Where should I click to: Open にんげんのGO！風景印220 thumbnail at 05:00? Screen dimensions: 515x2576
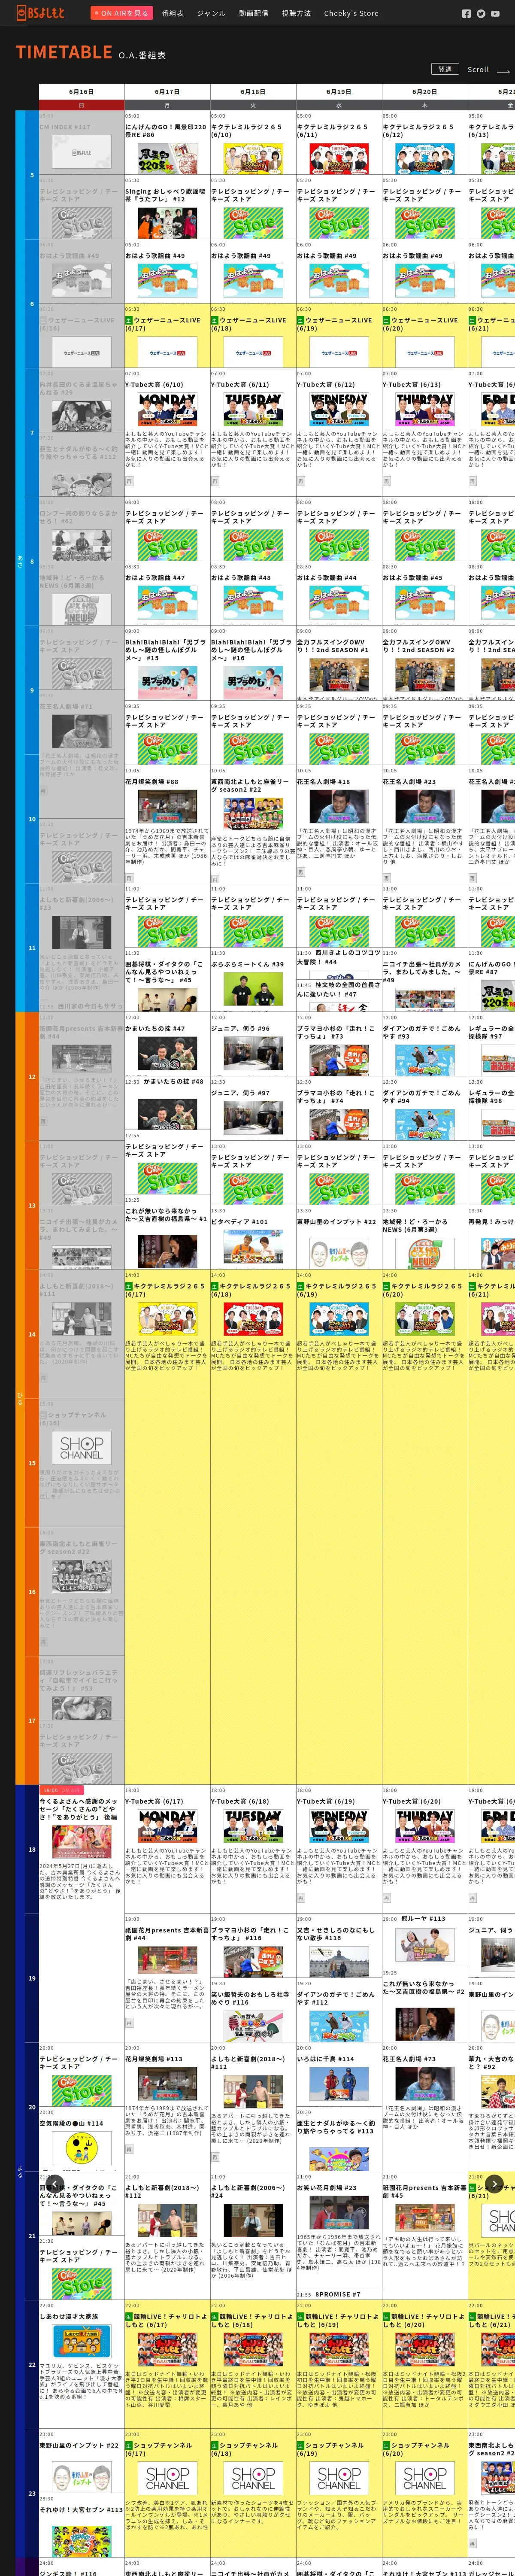[167, 158]
